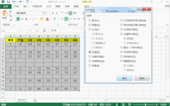Click the Zoom Out minus button
170x106 pixels.
click(x=134, y=104)
